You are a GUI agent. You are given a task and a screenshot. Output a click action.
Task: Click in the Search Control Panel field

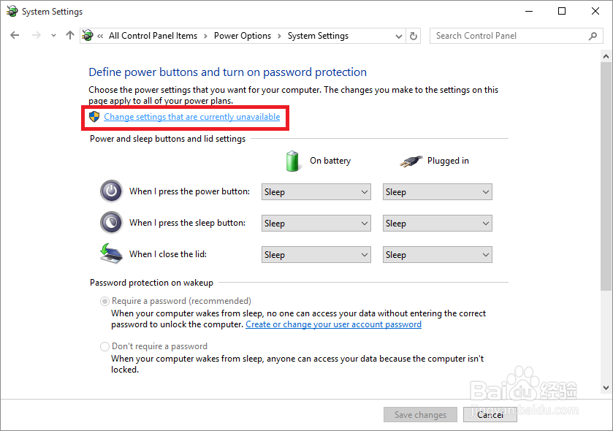508,36
